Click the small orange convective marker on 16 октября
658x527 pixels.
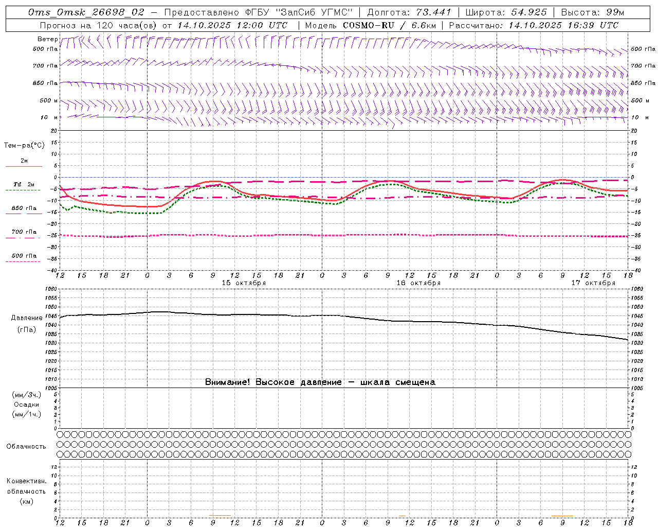402,516
